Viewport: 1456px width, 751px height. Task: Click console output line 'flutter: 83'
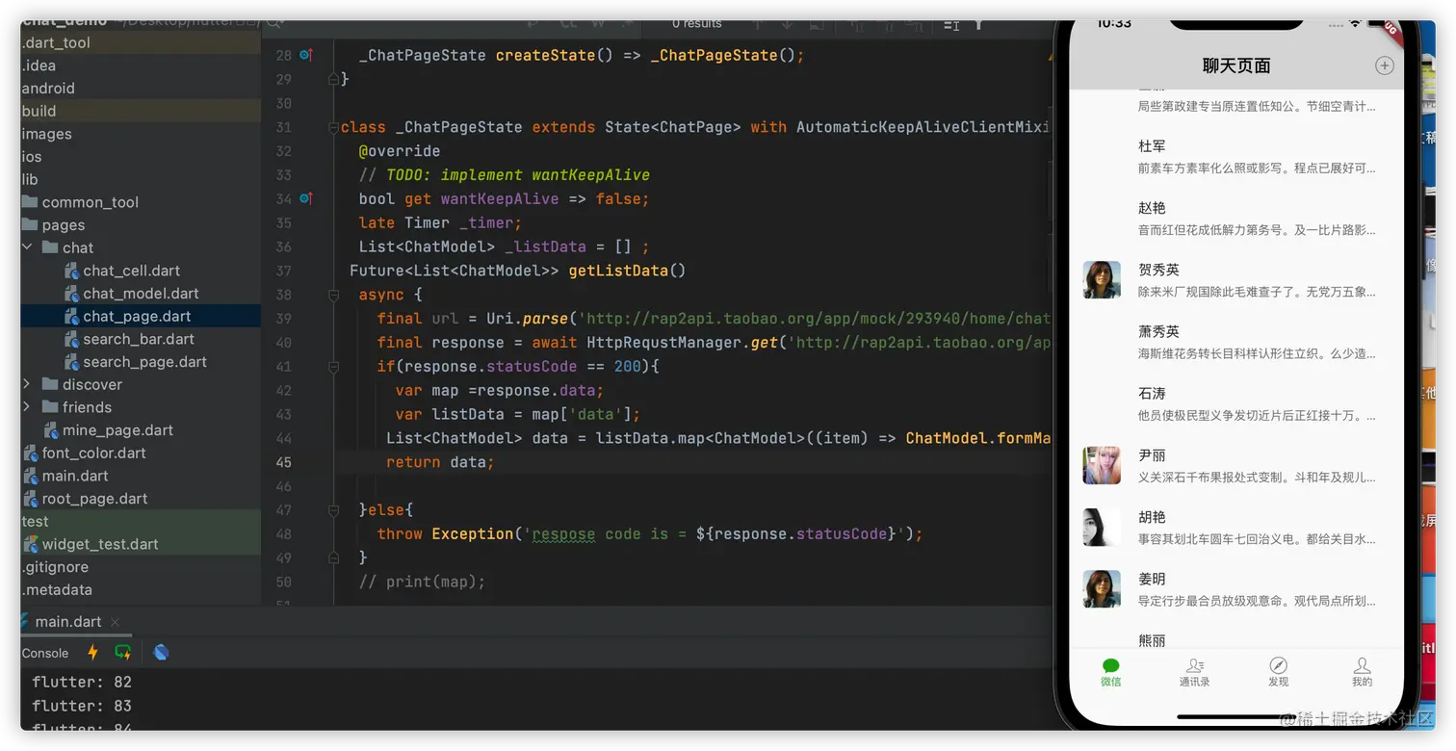pyautogui.click(x=82, y=706)
